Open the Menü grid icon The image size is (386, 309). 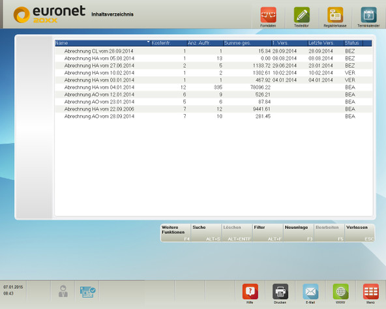click(371, 291)
